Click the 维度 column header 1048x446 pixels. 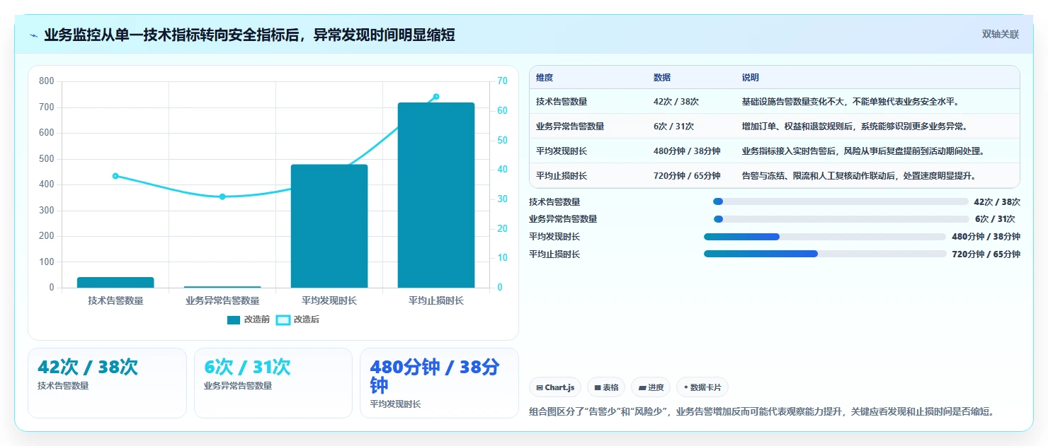click(x=545, y=78)
